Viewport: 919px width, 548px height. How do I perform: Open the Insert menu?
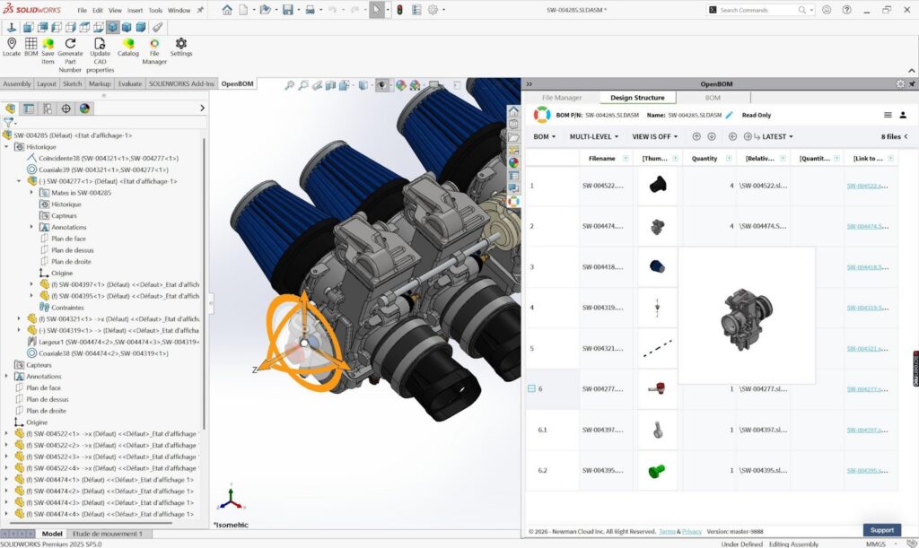pos(135,10)
